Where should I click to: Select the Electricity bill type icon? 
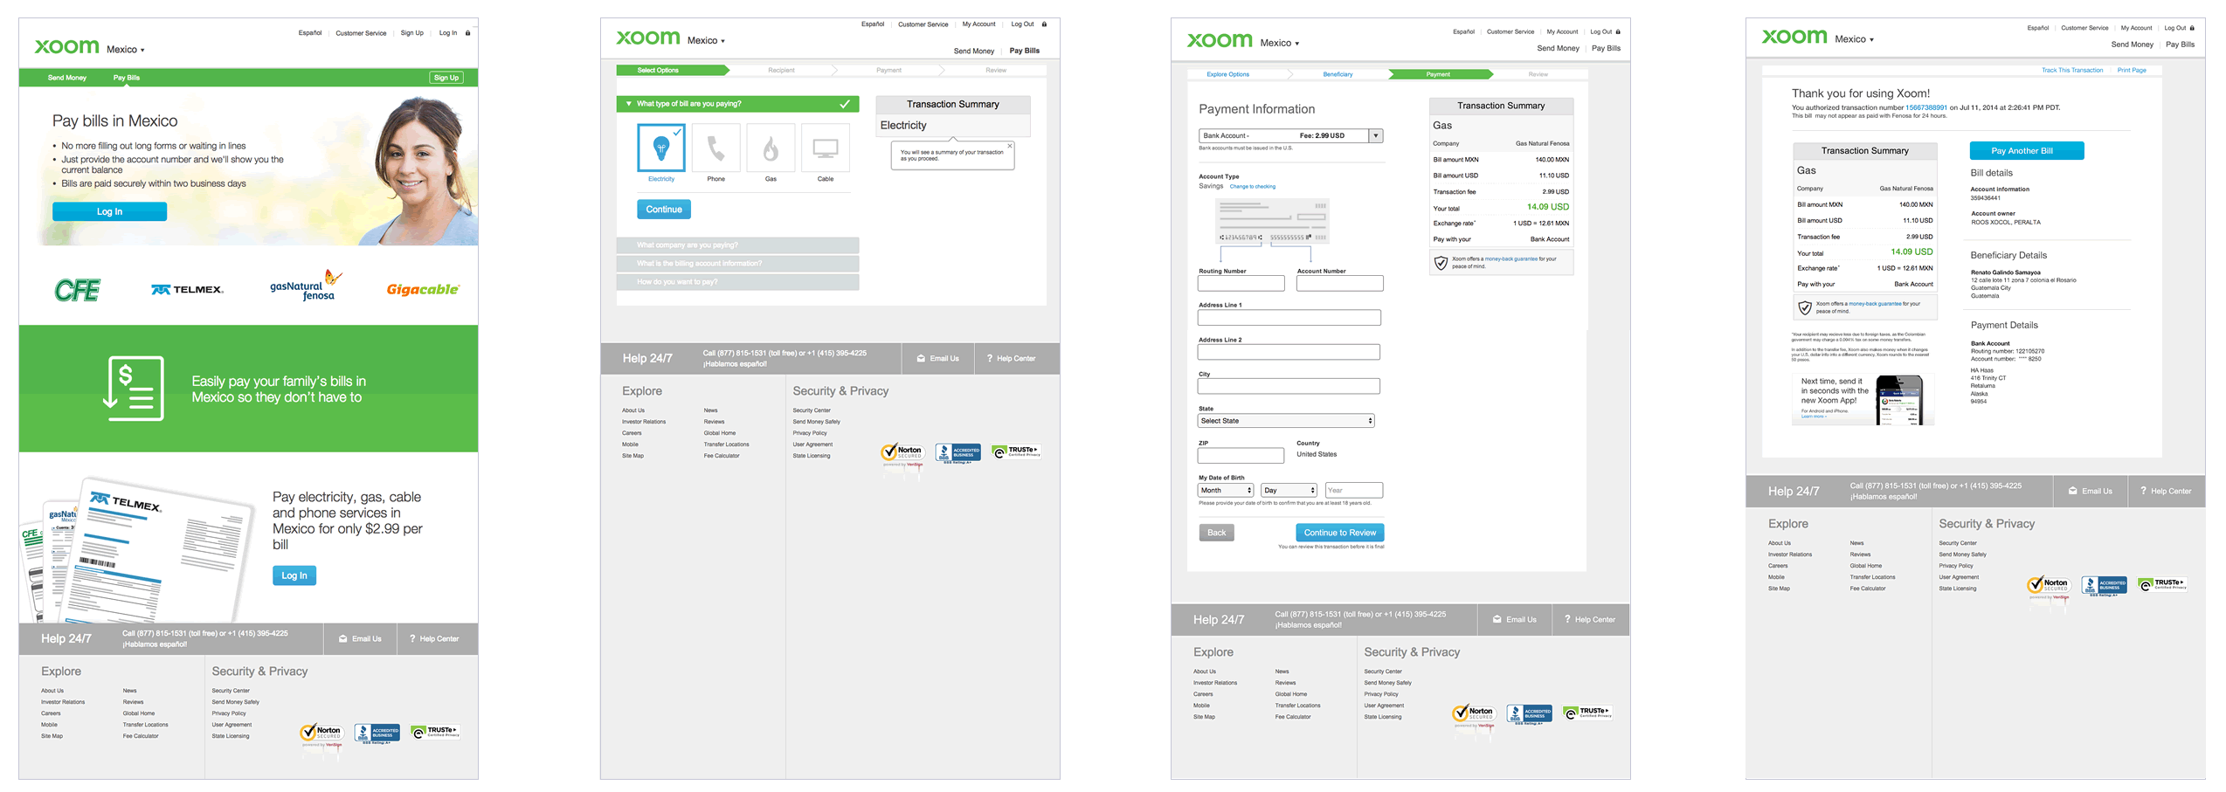(x=660, y=148)
